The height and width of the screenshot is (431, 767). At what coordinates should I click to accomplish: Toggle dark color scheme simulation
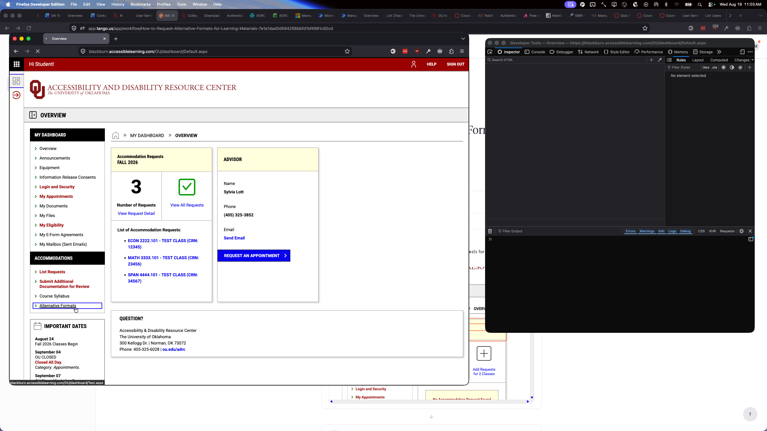point(732,68)
